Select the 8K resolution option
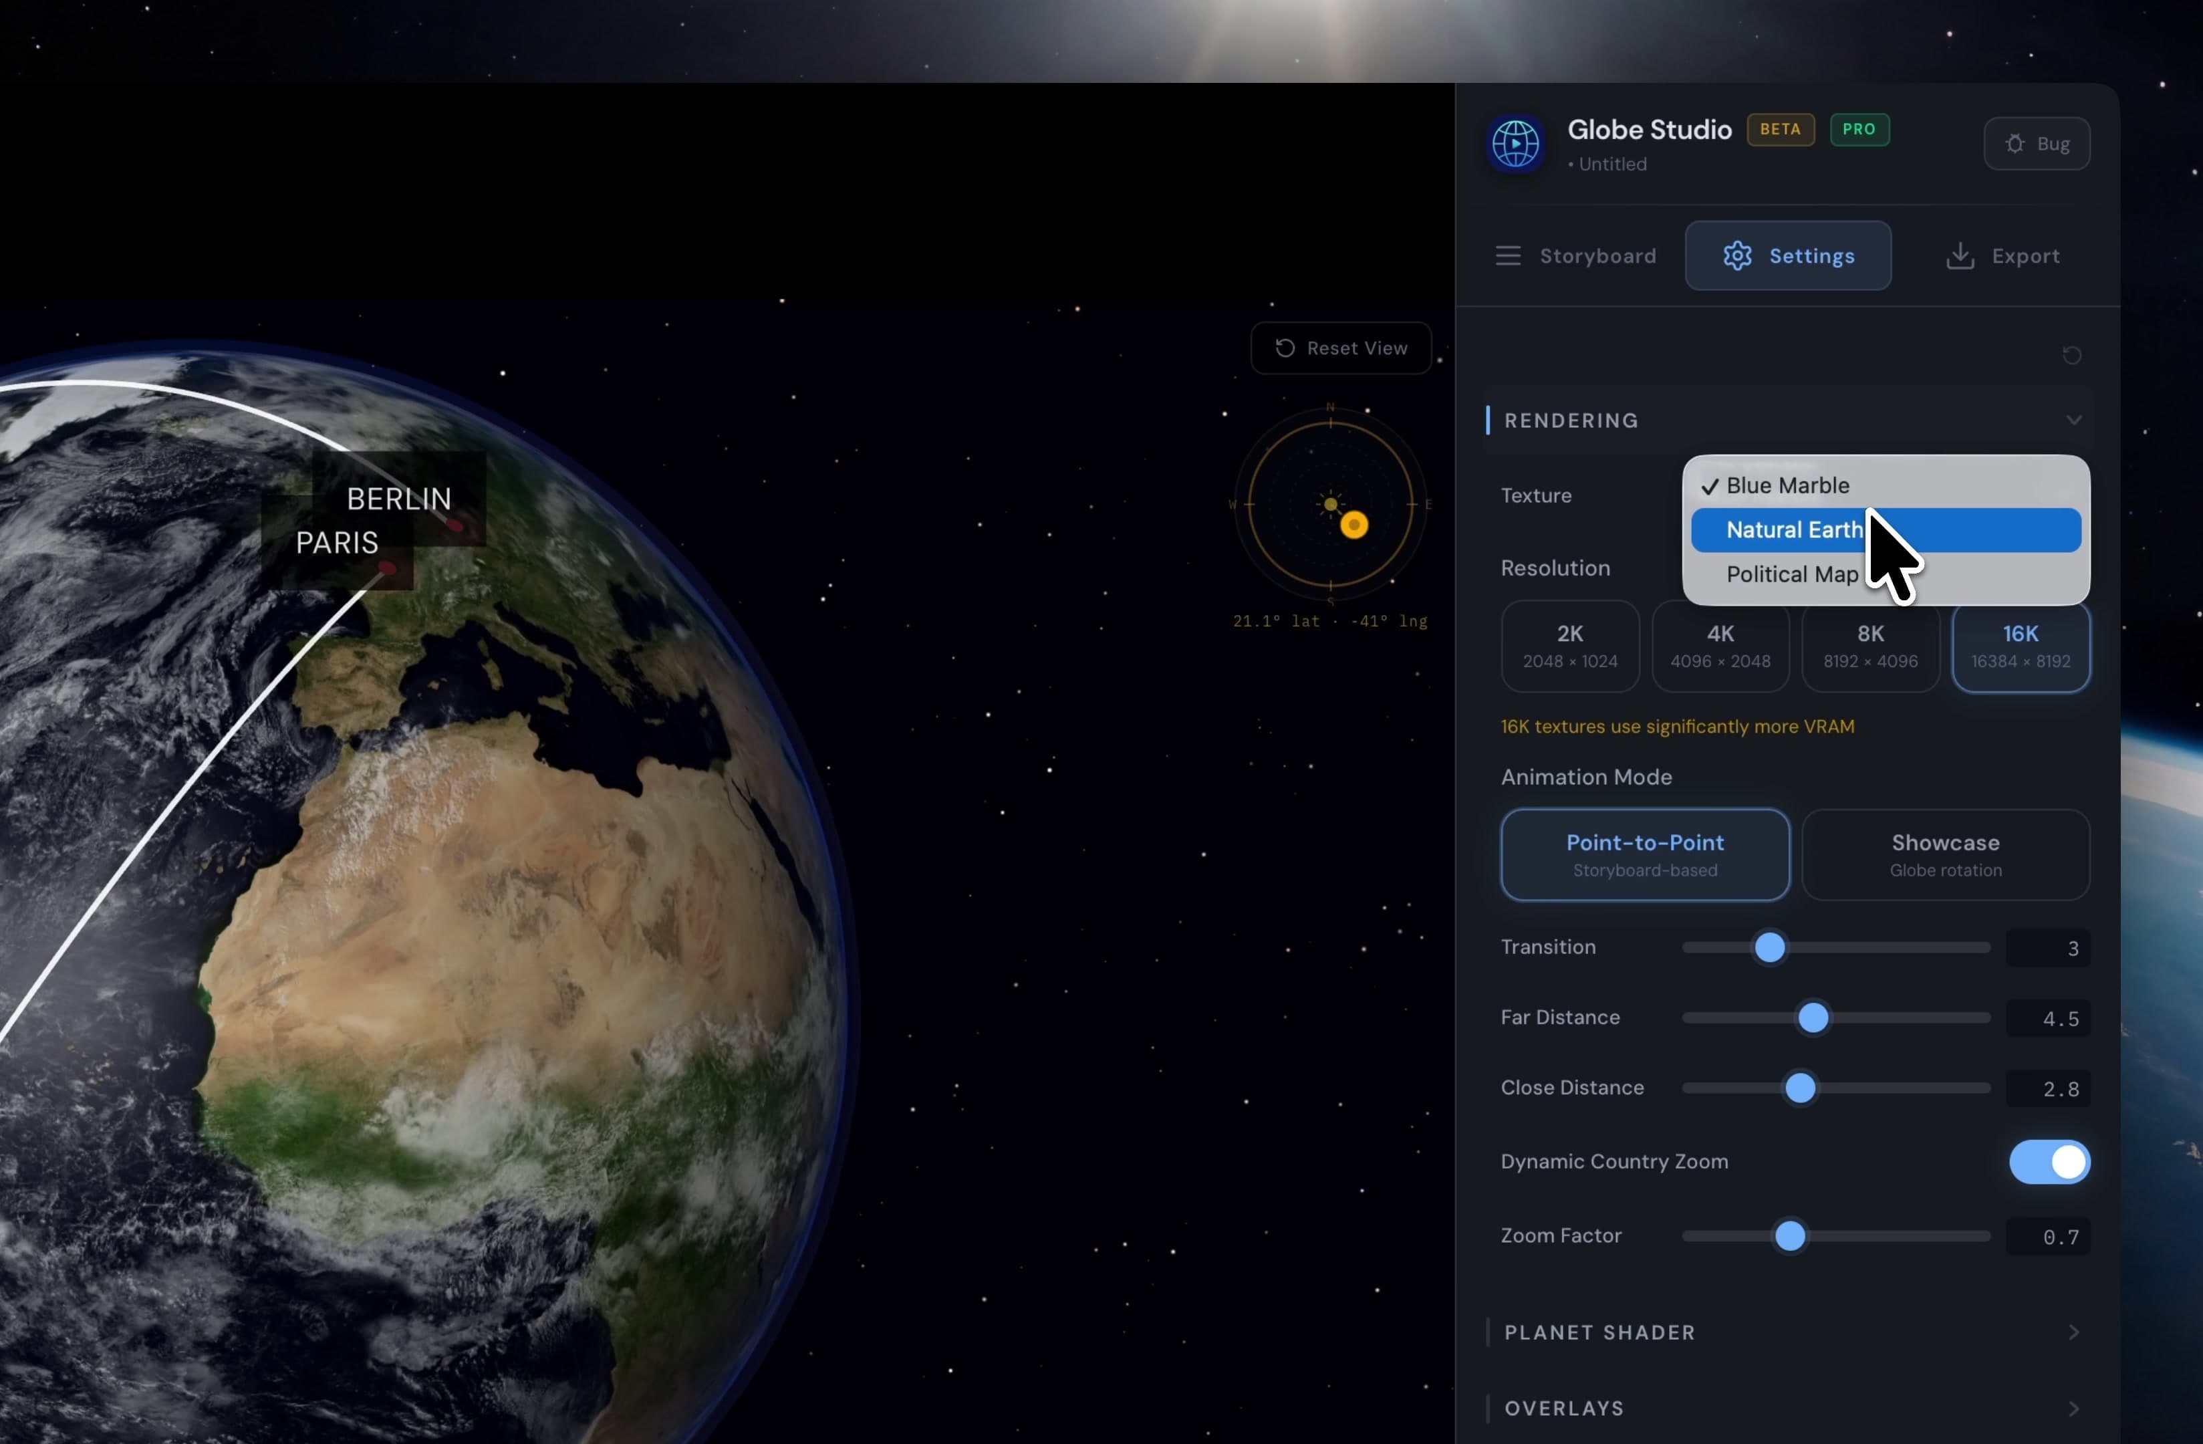 point(1869,646)
